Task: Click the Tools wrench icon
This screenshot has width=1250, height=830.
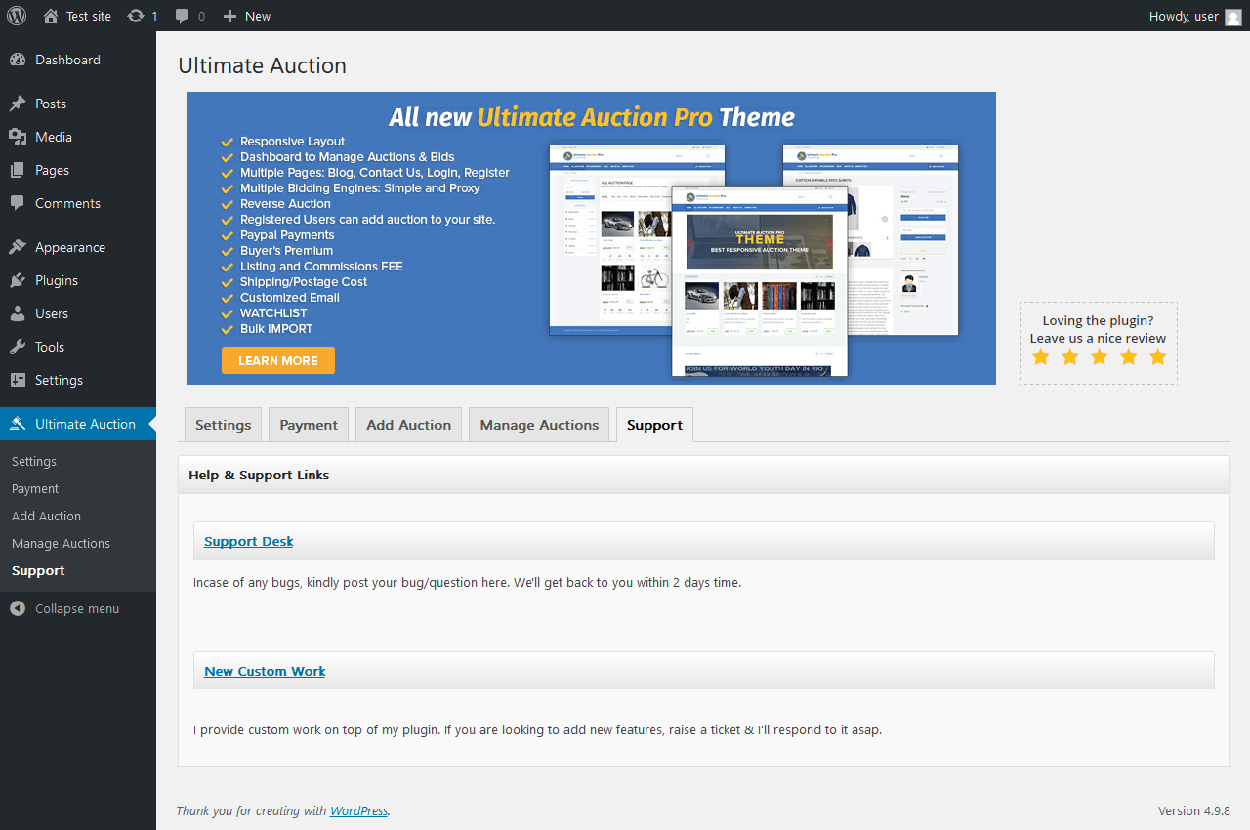Action: click(x=18, y=347)
